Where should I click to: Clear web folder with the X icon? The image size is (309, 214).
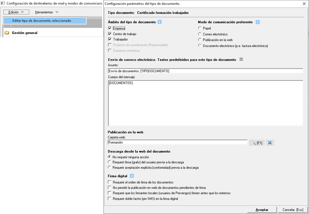point(270,143)
